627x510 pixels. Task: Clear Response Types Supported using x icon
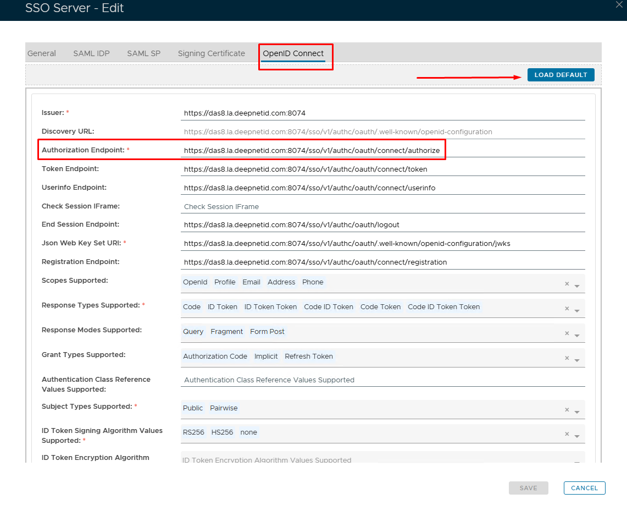pos(567,309)
